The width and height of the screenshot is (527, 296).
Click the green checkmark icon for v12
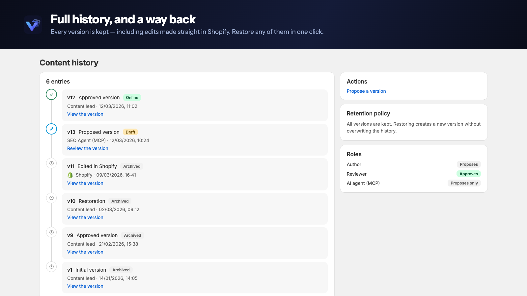(x=51, y=94)
